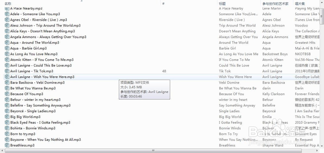Click title cell Trip Around The World
Screen dimensions: 324x153
237,25
